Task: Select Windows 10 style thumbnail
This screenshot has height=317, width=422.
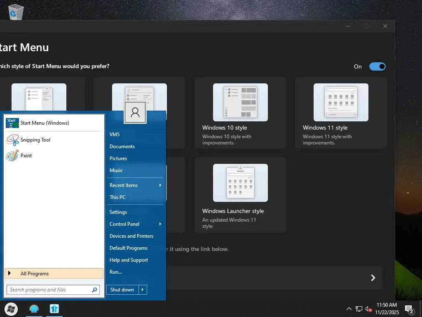Action: tap(240, 102)
